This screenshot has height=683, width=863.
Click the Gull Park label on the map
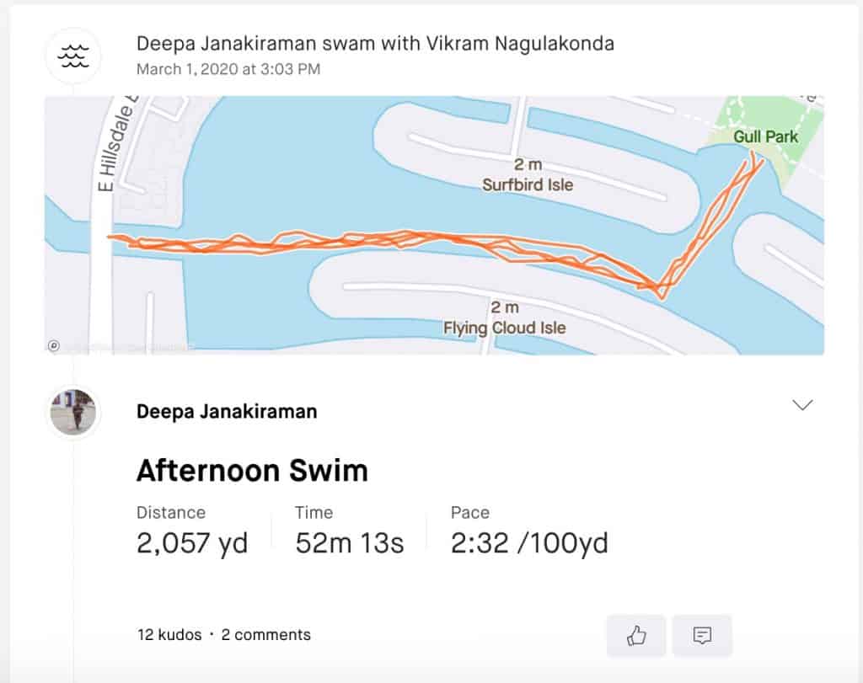tap(765, 136)
